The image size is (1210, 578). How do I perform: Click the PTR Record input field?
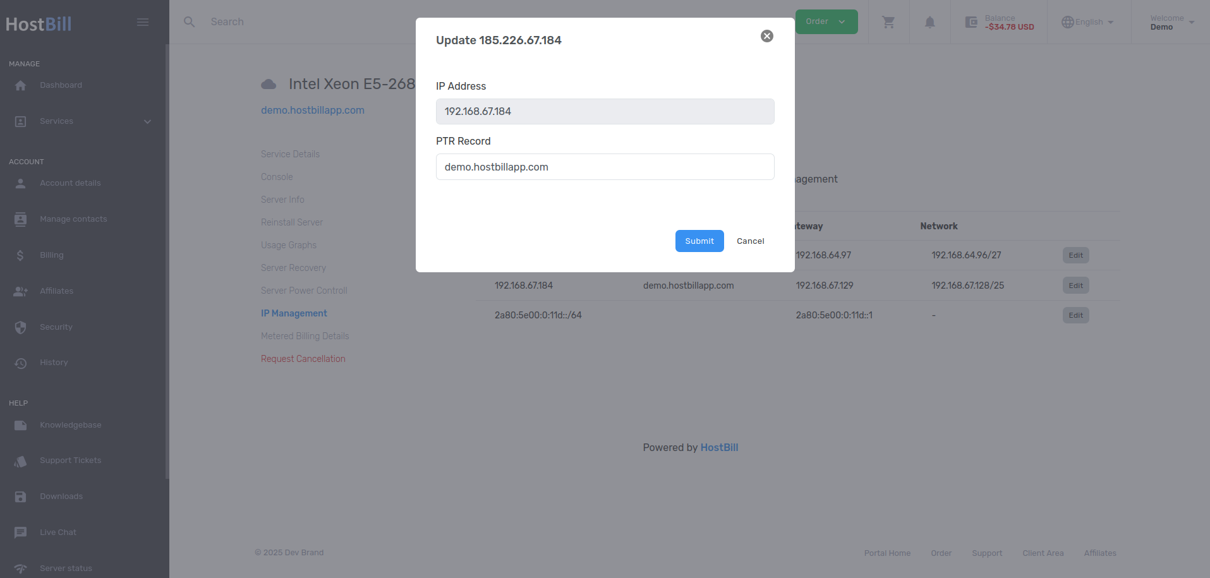605,167
